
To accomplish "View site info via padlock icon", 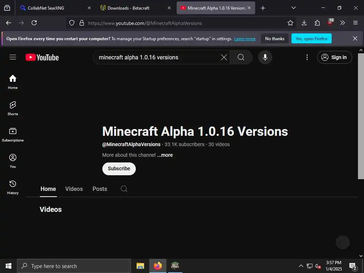I will [x=82, y=23].
